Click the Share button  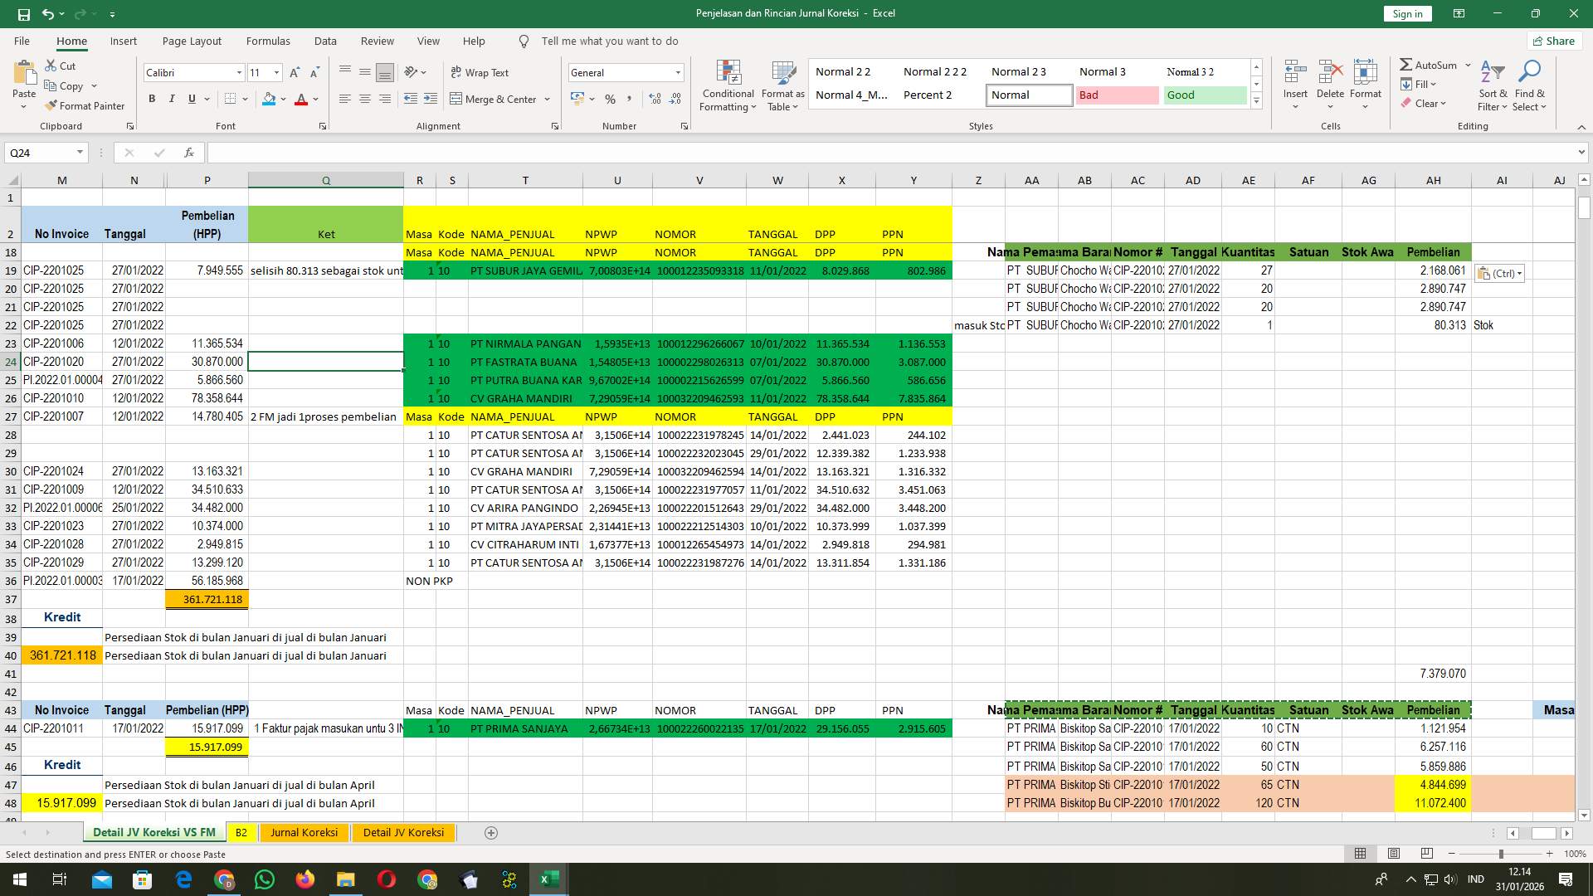pyautogui.click(x=1553, y=41)
